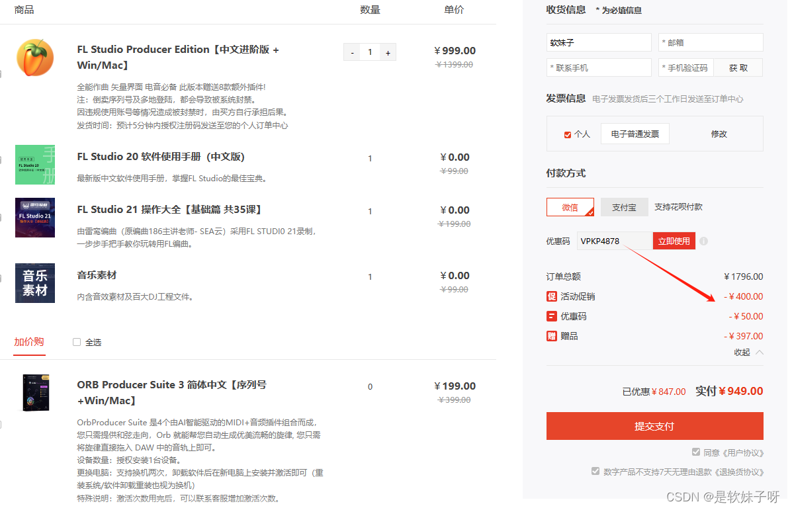Screen dimensions: 790x510
Task: Open FL Studio Producer Edition title link
Action: coord(178,58)
